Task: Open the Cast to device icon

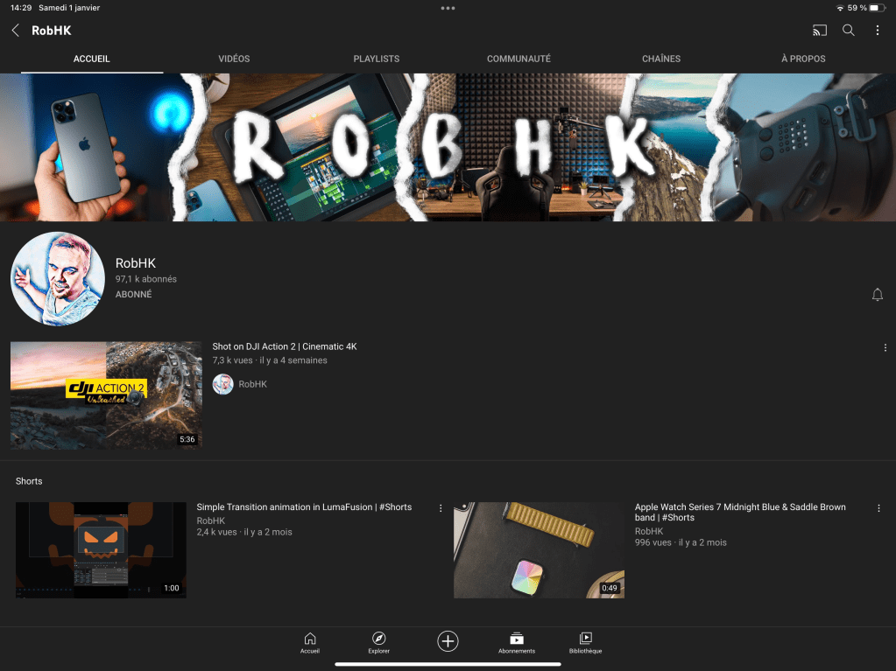Action: (x=819, y=31)
